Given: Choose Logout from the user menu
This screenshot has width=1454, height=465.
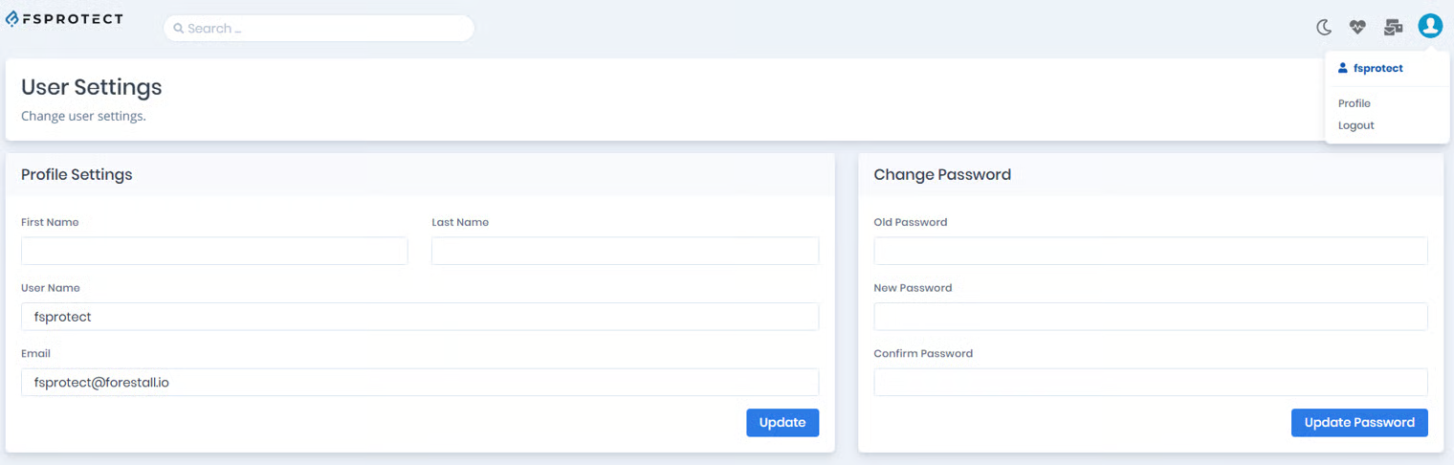Looking at the screenshot, I should click(x=1355, y=125).
